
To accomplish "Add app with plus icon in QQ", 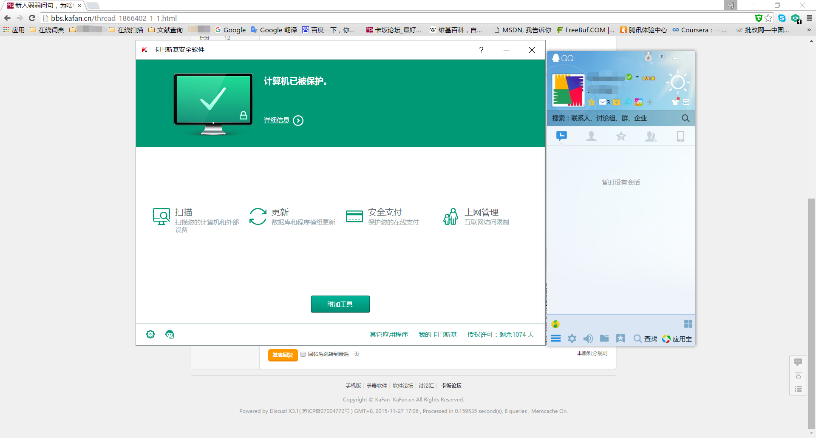I will [x=650, y=102].
